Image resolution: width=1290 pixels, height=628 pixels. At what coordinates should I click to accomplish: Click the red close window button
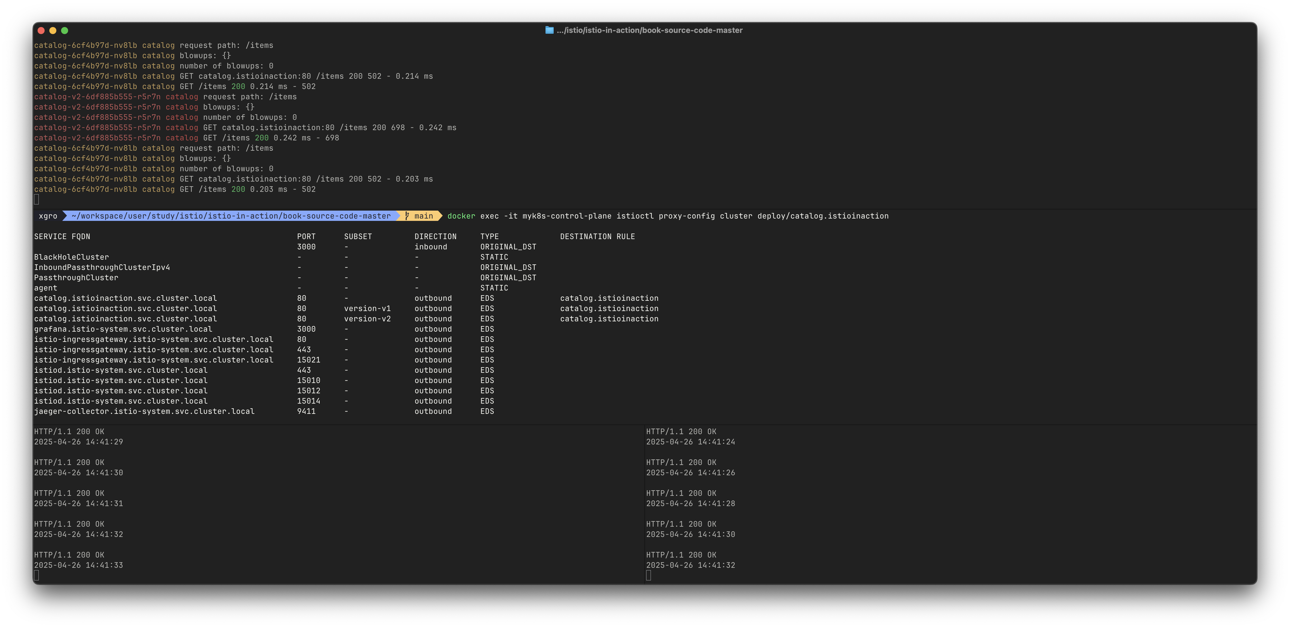coord(41,31)
